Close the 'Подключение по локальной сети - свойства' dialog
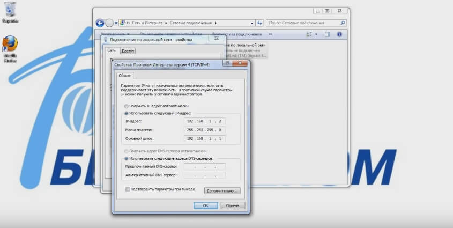The width and height of the screenshot is (453, 228). pos(217,38)
